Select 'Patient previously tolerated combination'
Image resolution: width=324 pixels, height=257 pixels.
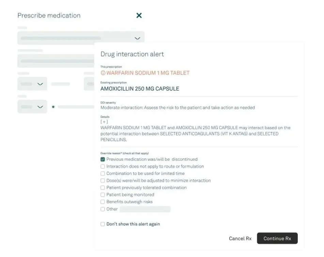coord(103,187)
